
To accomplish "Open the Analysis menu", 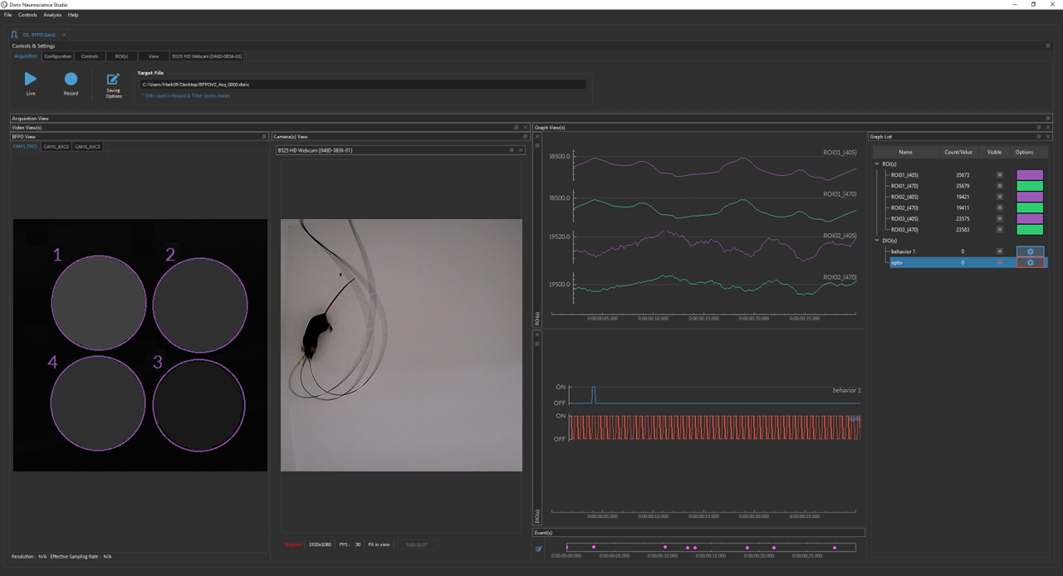I will (52, 14).
